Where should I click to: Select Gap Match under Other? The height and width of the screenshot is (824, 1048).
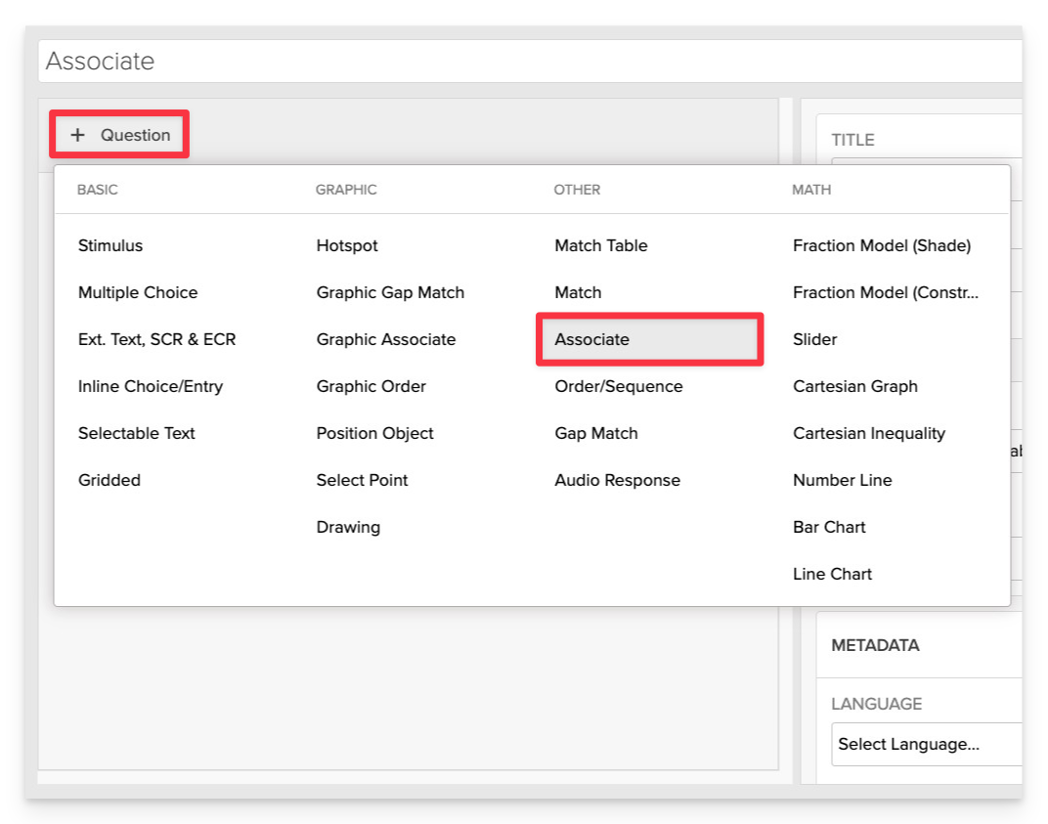coord(596,433)
